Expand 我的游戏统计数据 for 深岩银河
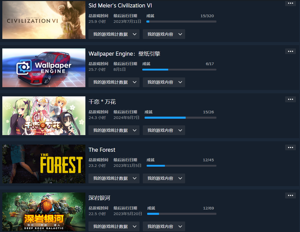Screen dimensions: 300x232 coord(114,226)
